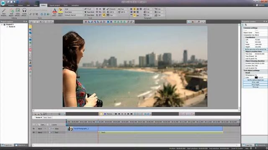This screenshot has height=150, width=268.
Task: Click the highlighted yellow font style icon
Action: (x=104, y=15)
